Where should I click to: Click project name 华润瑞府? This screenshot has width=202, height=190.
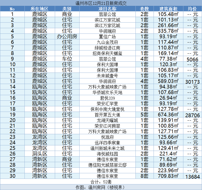[x=107, y=31]
